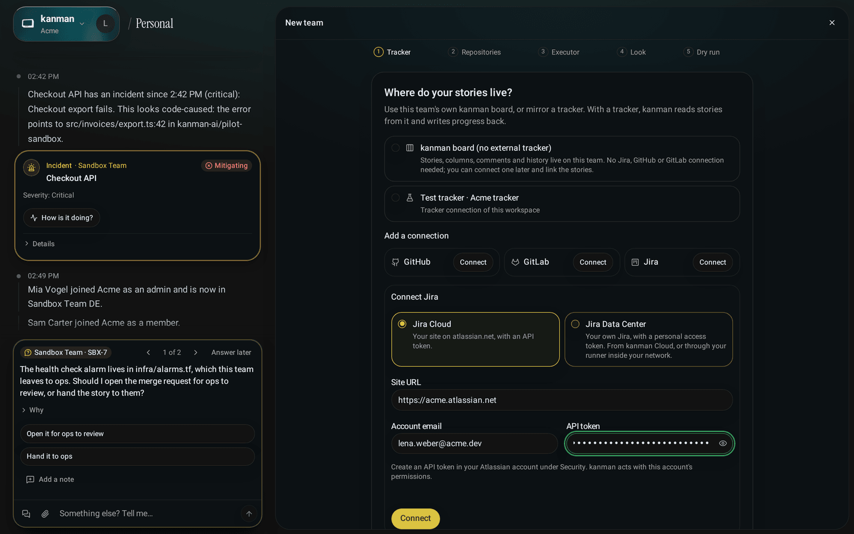Choose Open it for ops to review
854x534 pixels.
(x=138, y=434)
